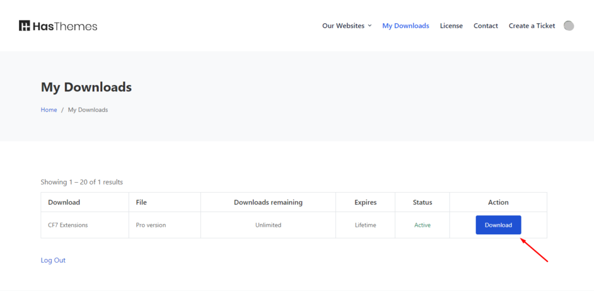Click the Expires column header

[365, 202]
